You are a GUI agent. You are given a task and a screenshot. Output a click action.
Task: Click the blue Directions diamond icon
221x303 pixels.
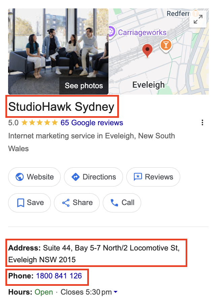point(75,177)
